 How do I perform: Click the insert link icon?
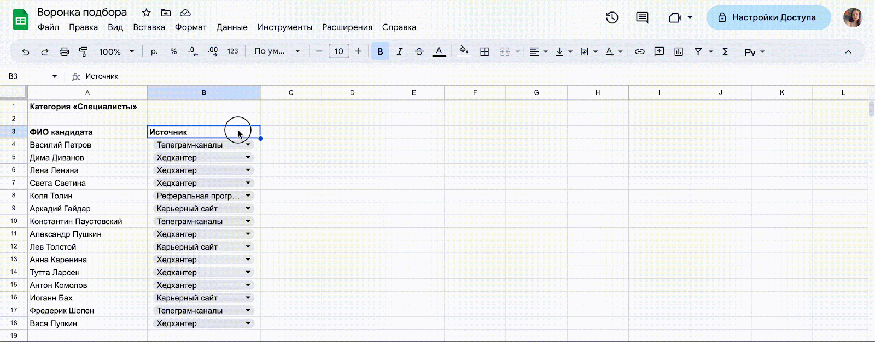(x=639, y=51)
